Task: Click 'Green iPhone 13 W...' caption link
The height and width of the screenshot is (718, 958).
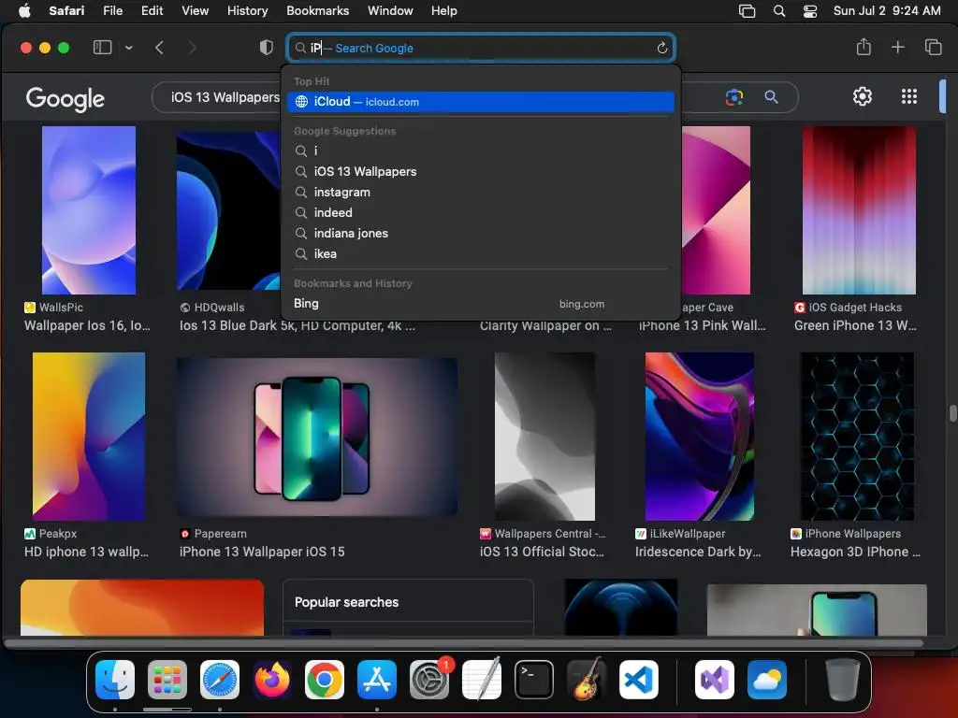Action: pos(855,325)
